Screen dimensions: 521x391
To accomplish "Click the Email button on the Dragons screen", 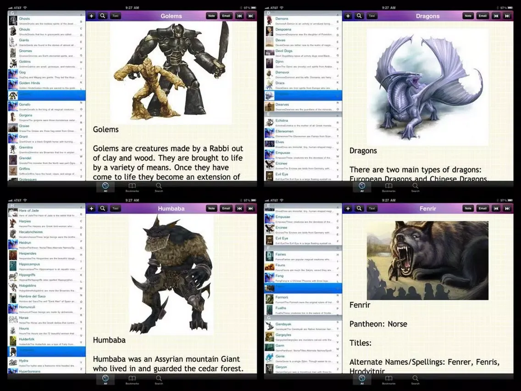I will tap(482, 16).
